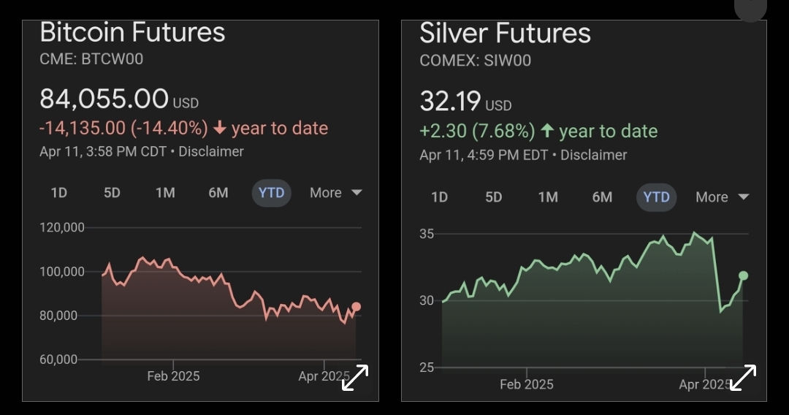Select 1D range on Silver chart
The image size is (789, 415).
pos(439,197)
